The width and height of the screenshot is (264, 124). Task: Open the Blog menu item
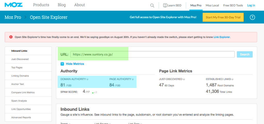tap(62, 5)
